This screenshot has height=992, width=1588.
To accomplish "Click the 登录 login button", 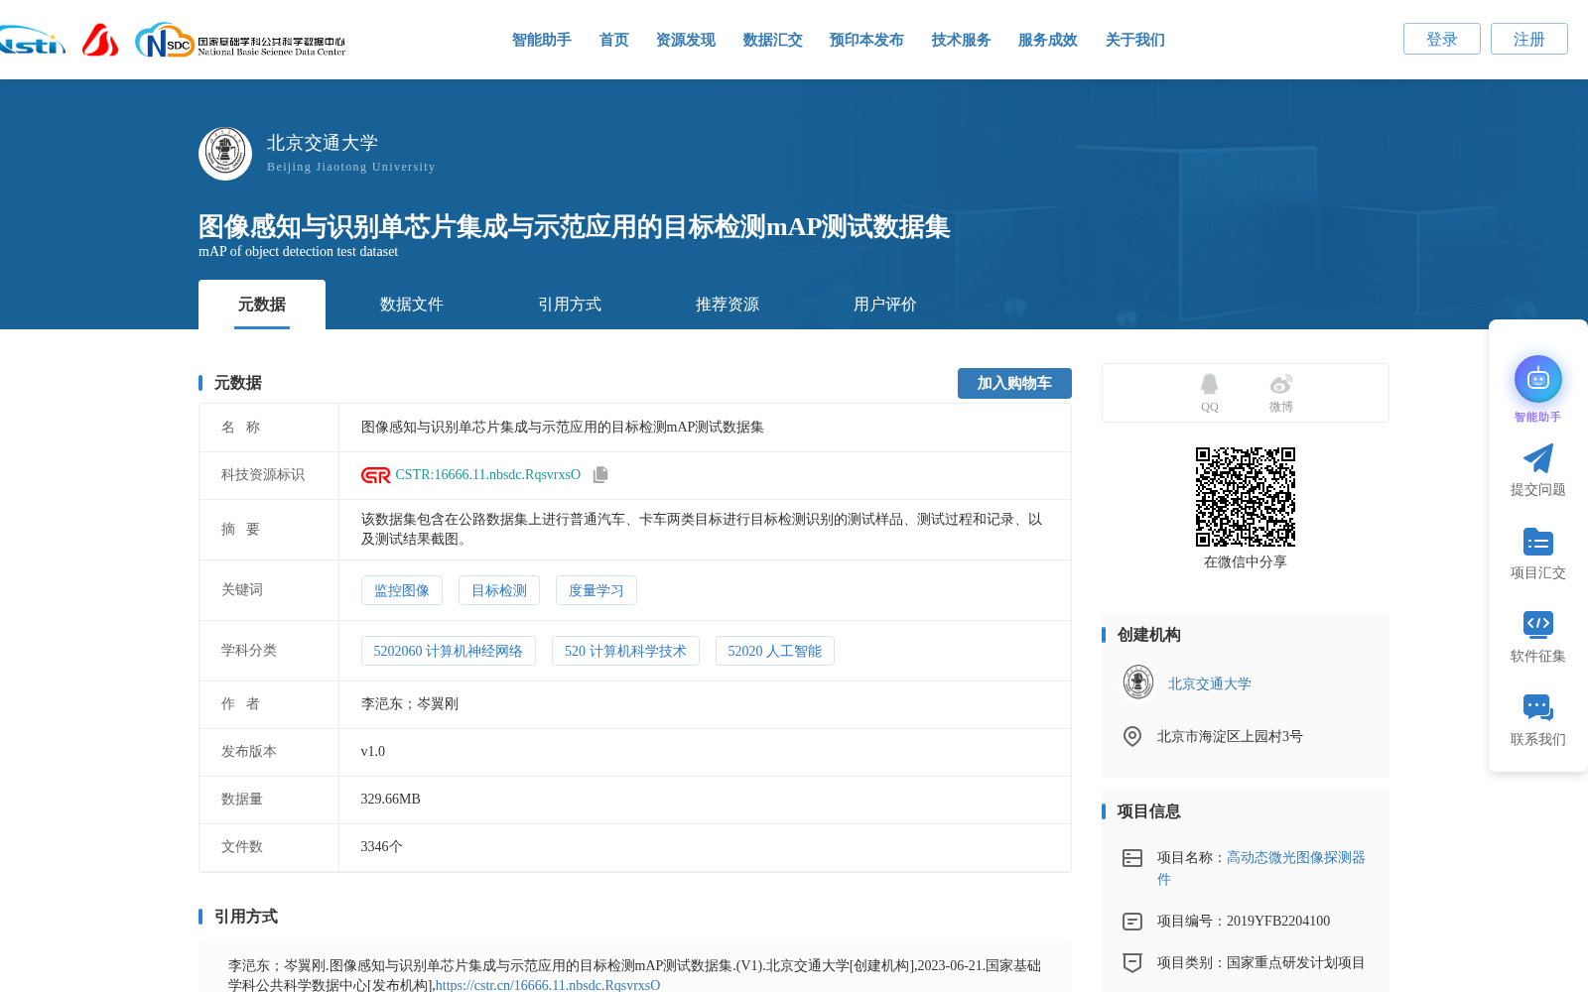I will (x=1442, y=39).
